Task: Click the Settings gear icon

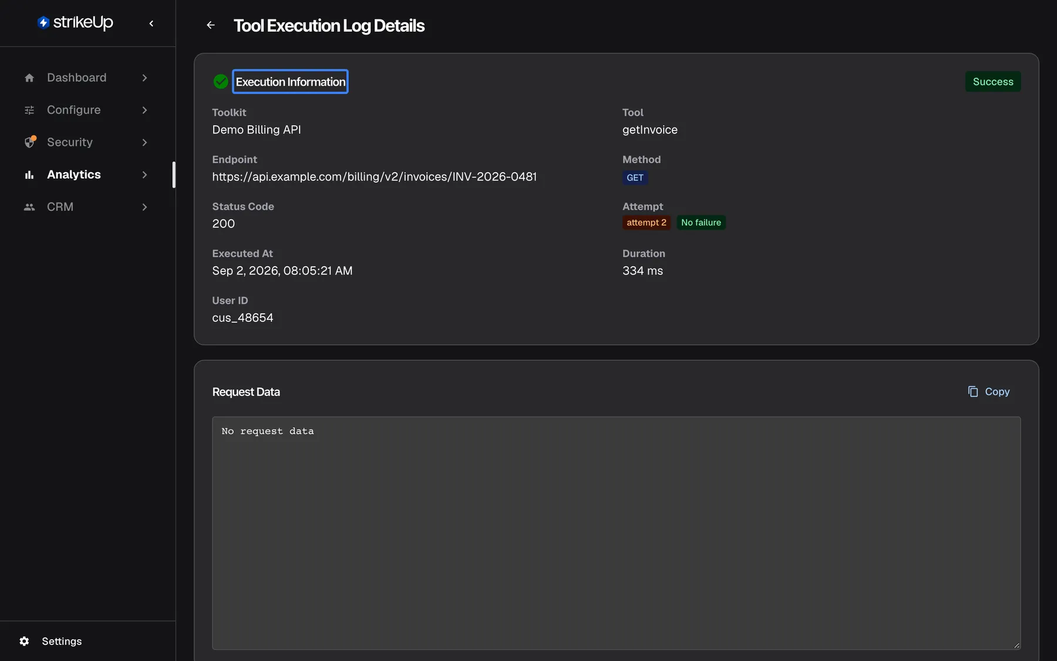Action: (24, 641)
